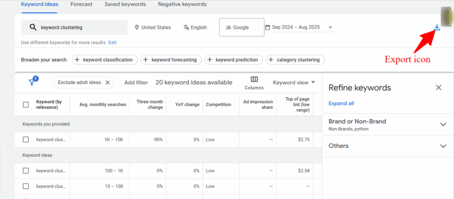This screenshot has height=199, width=454.
Task: Add category clustering suggestion chip
Action: point(295,60)
